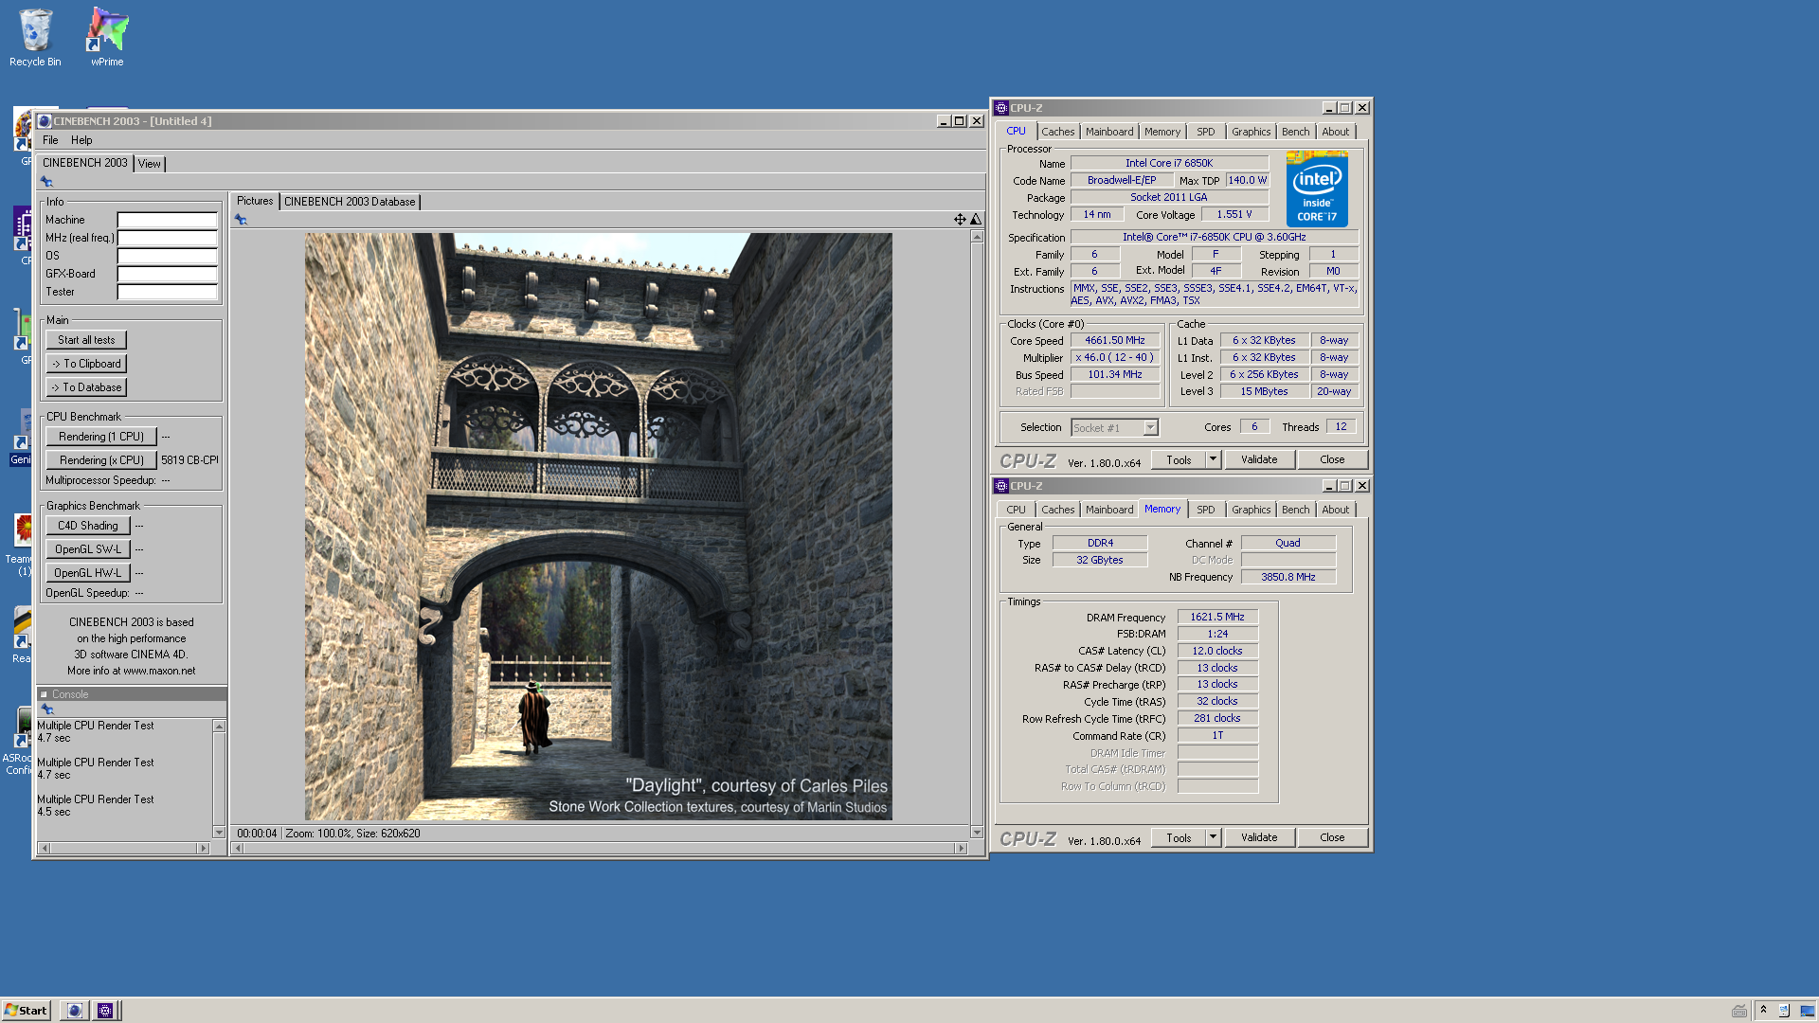
Task: Click the title bar icon of the CPU-Z processor window
Action: click(1001, 108)
